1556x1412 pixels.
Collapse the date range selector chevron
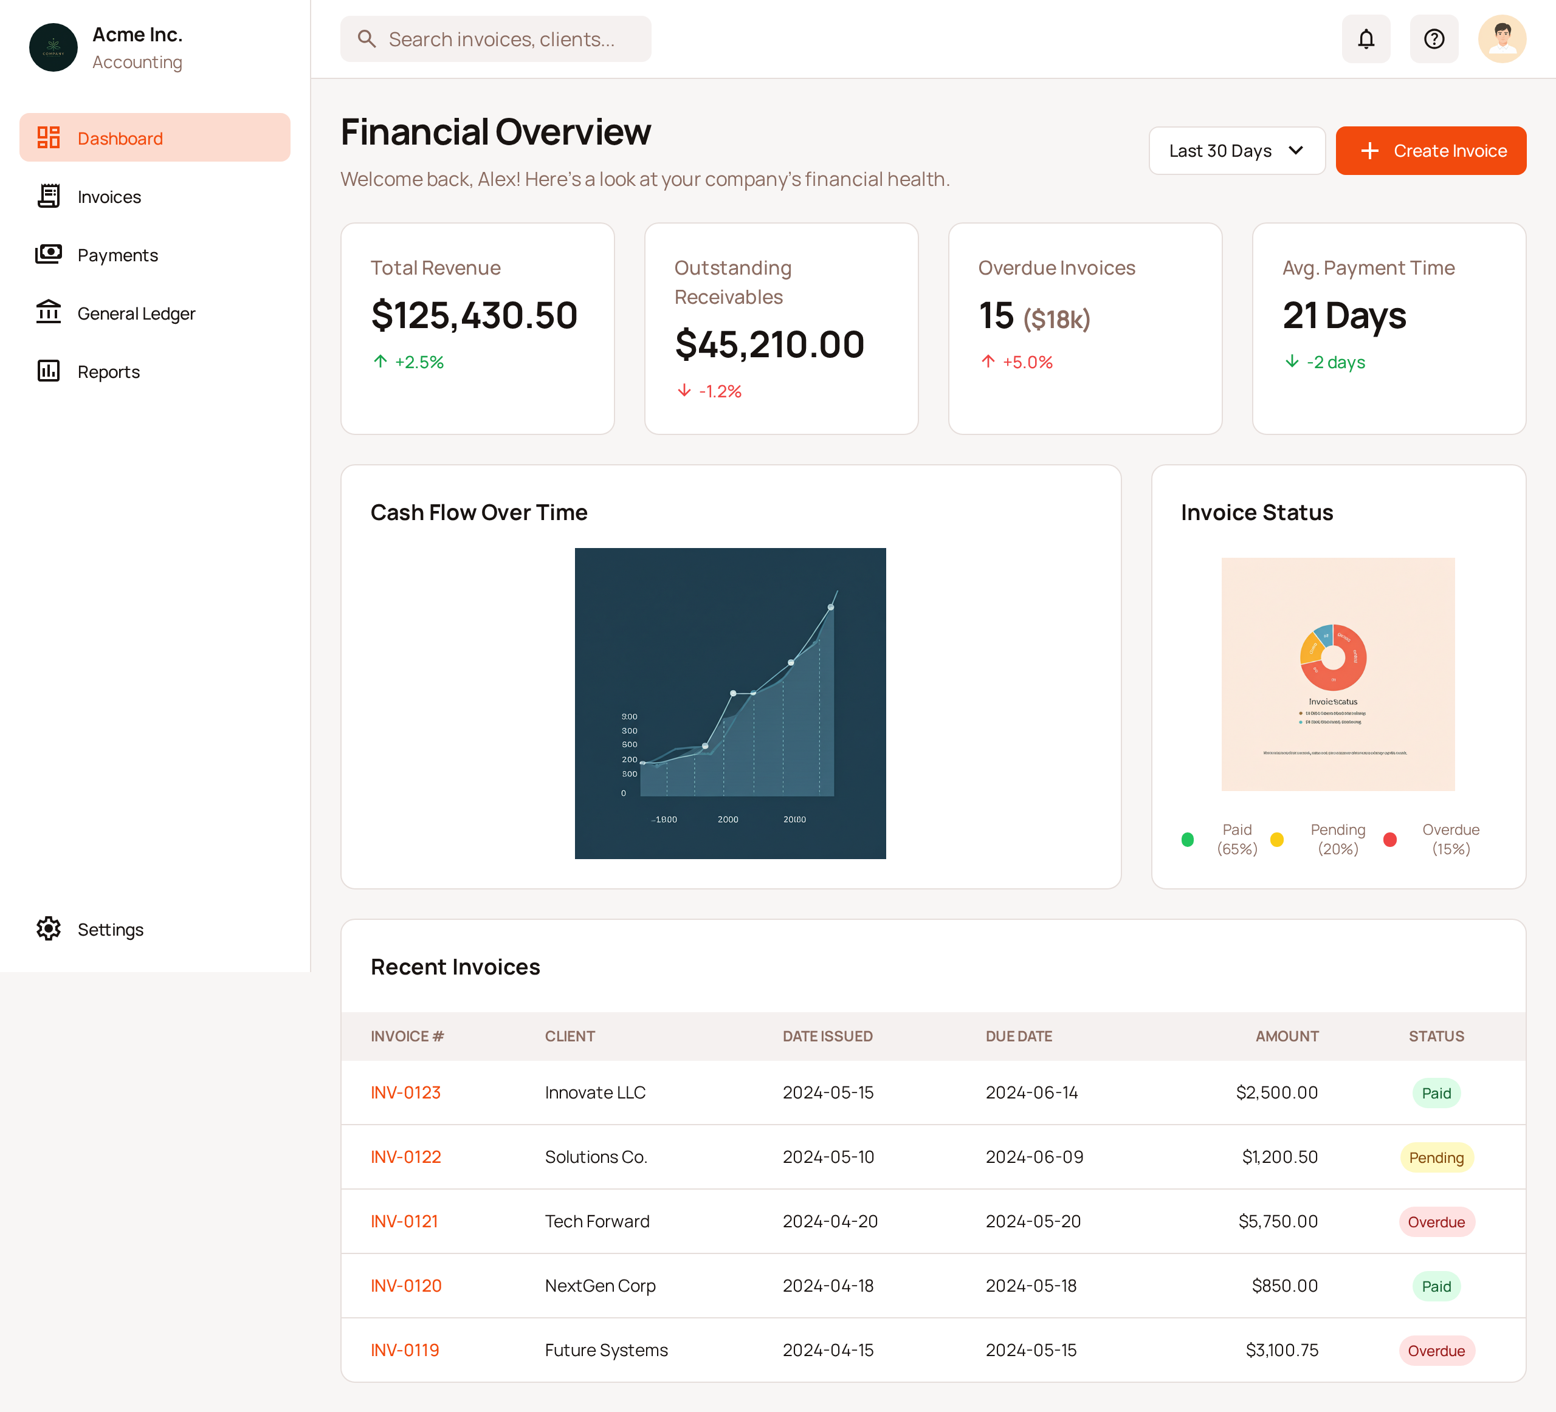click(x=1296, y=151)
